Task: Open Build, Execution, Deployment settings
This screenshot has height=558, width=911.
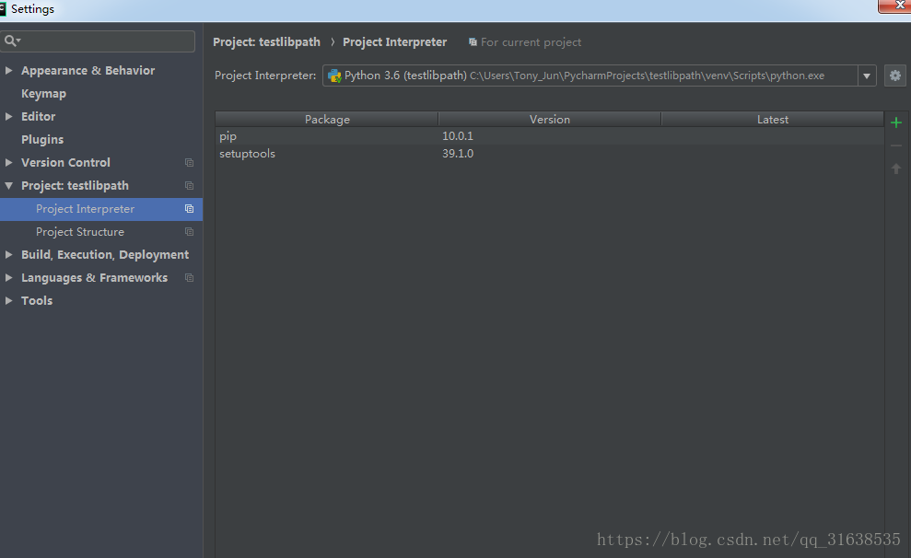Action: 105,254
